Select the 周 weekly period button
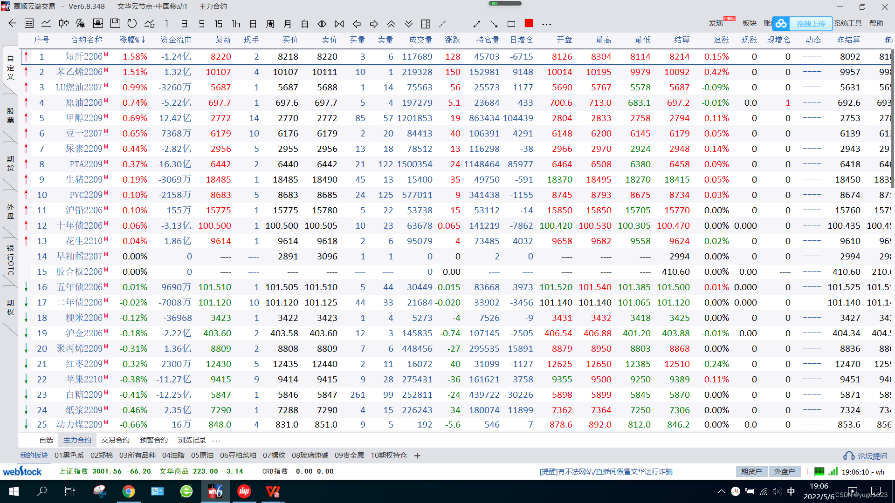Image resolution: width=895 pixels, height=503 pixels. click(270, 23)
